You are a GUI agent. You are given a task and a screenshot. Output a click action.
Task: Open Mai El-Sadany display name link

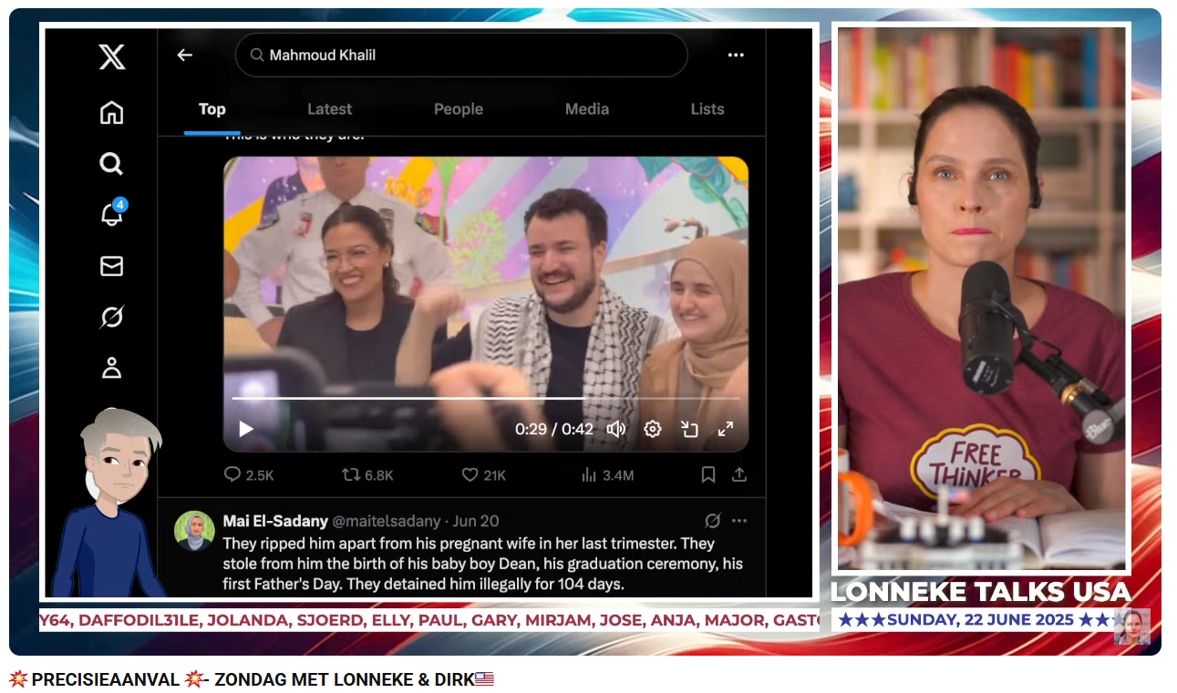coord(275,522)
